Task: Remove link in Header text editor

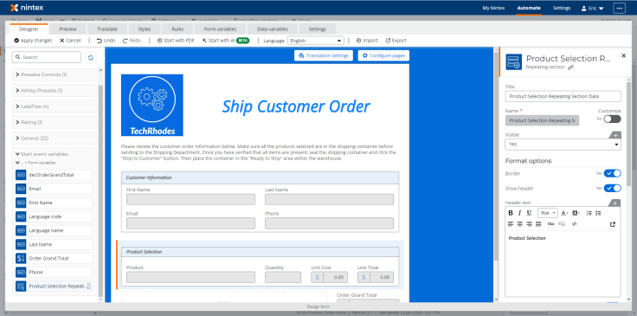Action: point(562,224)
